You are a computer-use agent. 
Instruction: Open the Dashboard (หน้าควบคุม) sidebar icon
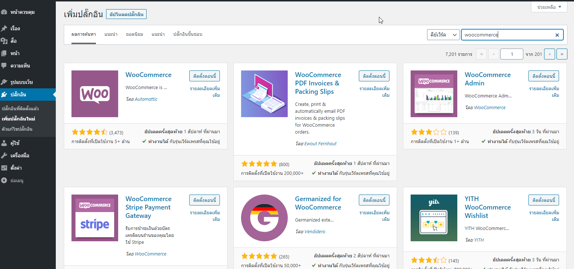point(4,12)
